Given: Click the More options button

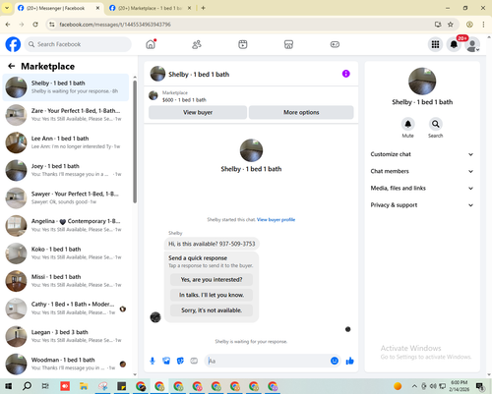Looking at the screenshot, I should coord(301,112).
